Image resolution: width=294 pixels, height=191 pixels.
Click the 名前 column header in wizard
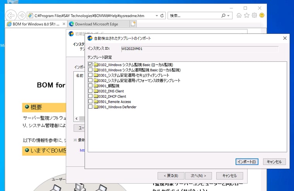tap(80, 75)
